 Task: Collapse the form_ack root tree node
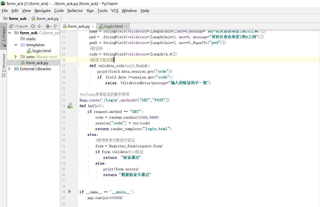[9, 33]
